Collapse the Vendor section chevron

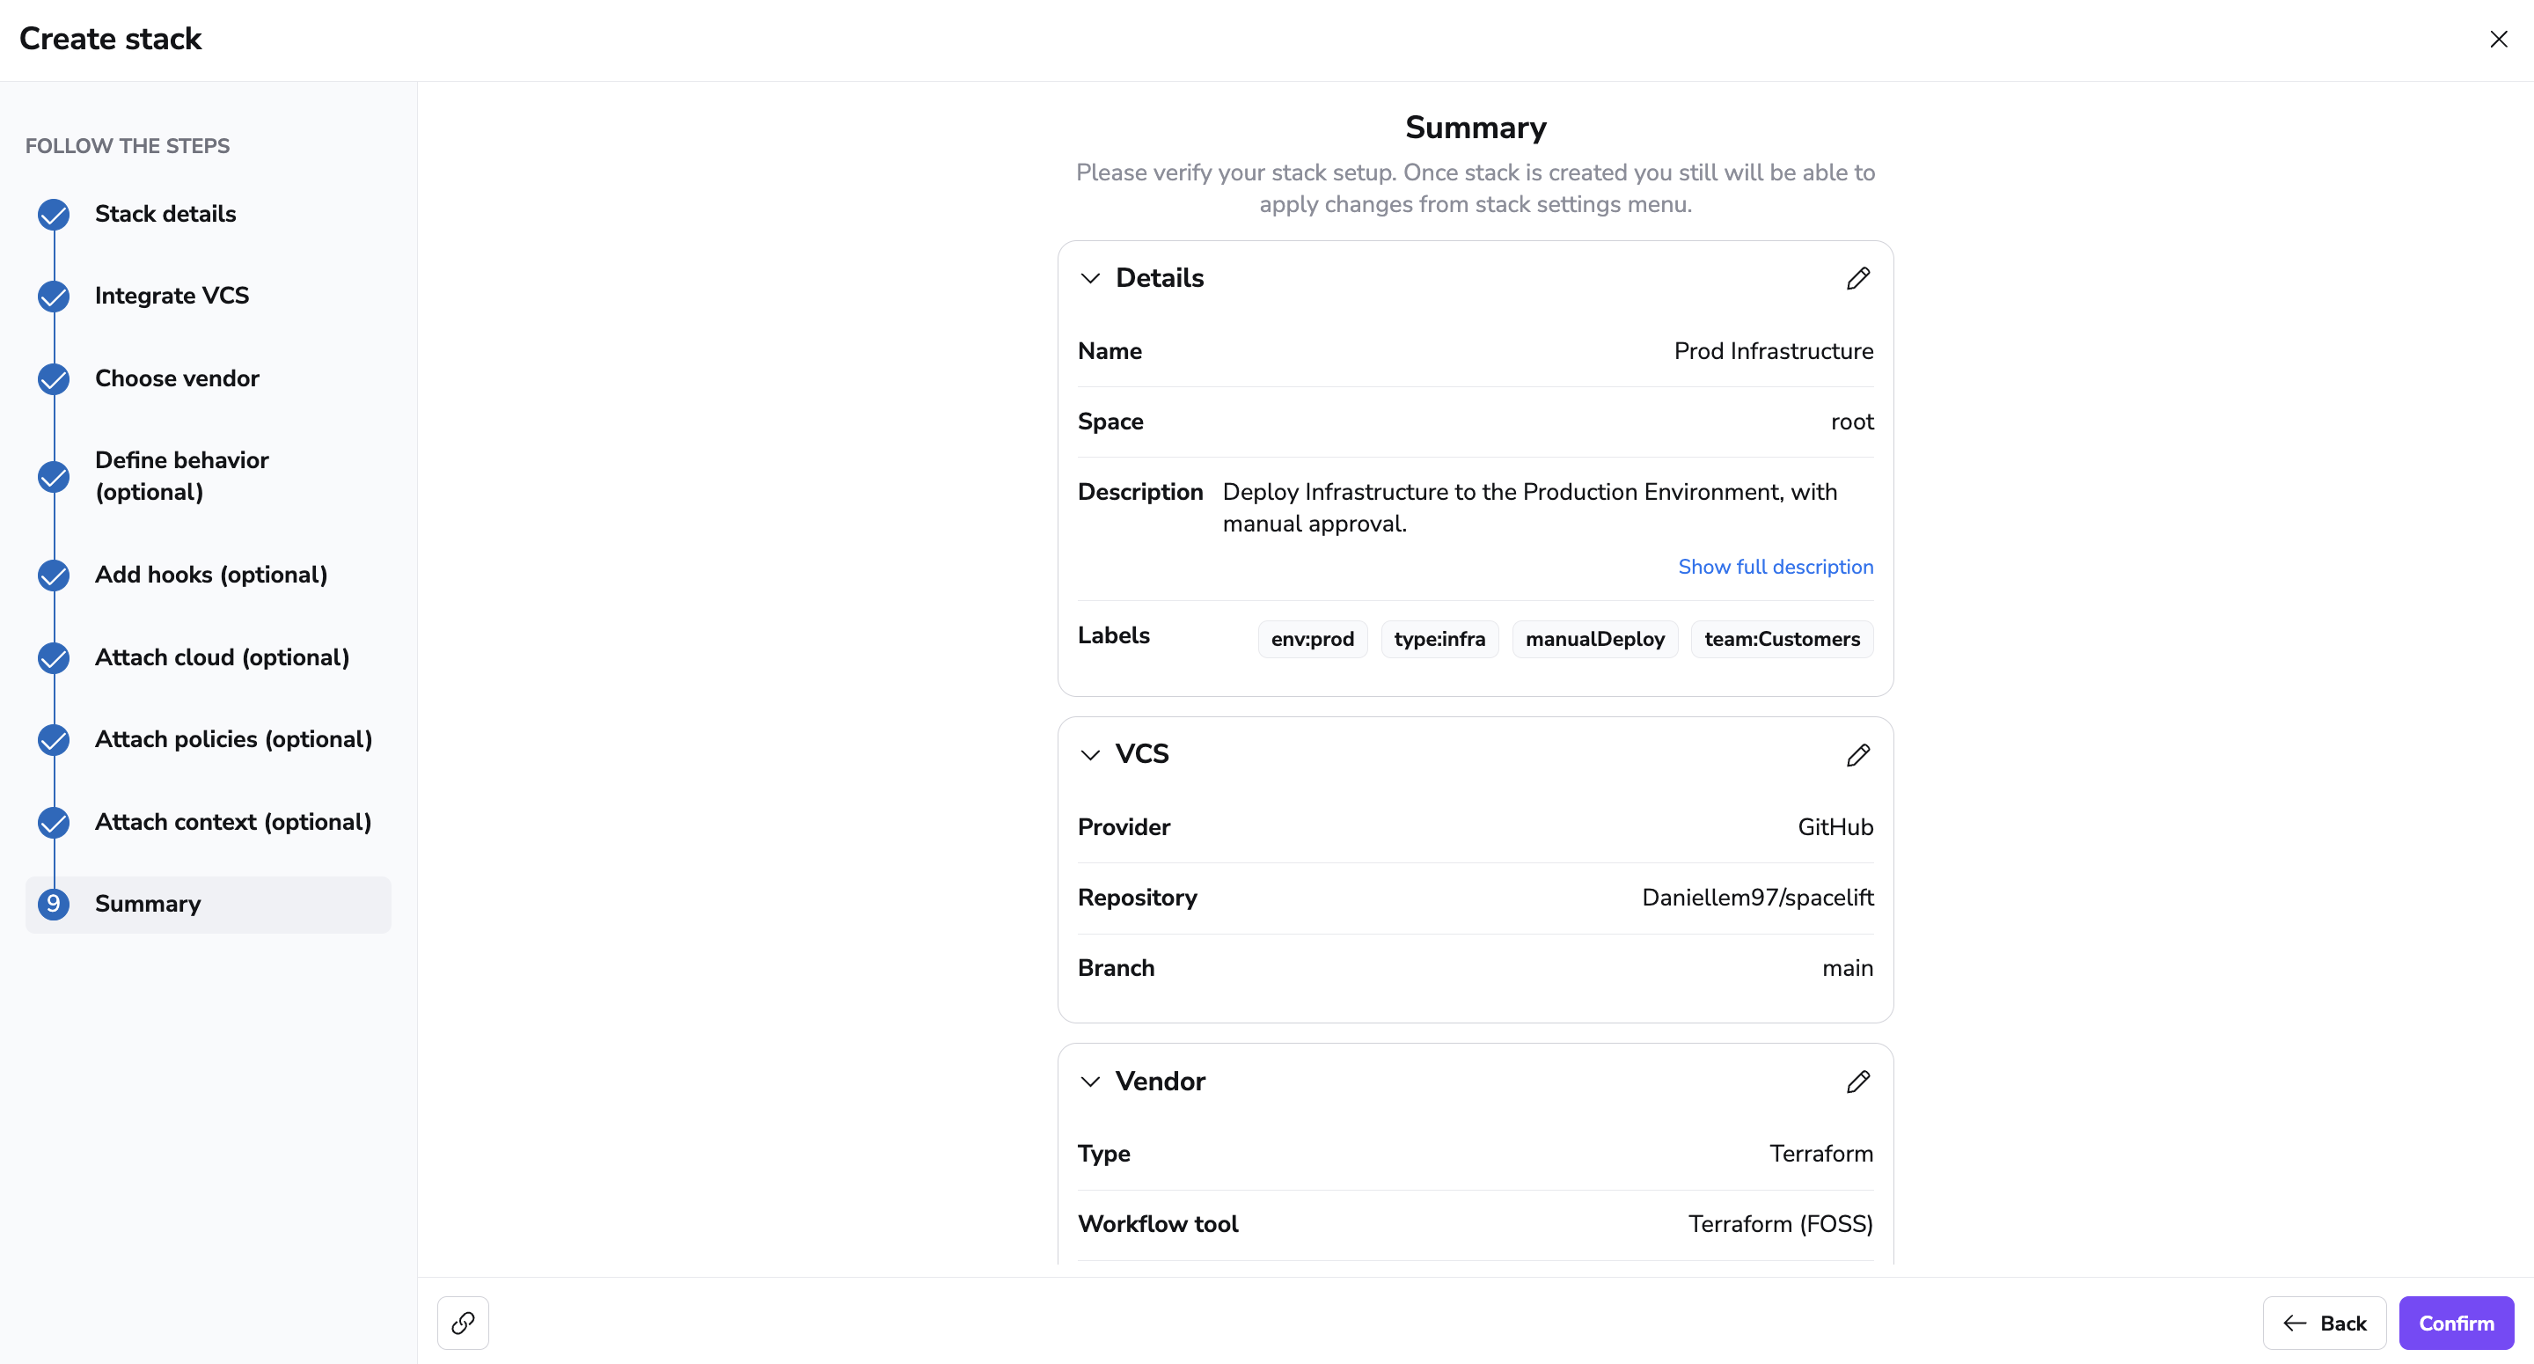tap(1090, 1082)
